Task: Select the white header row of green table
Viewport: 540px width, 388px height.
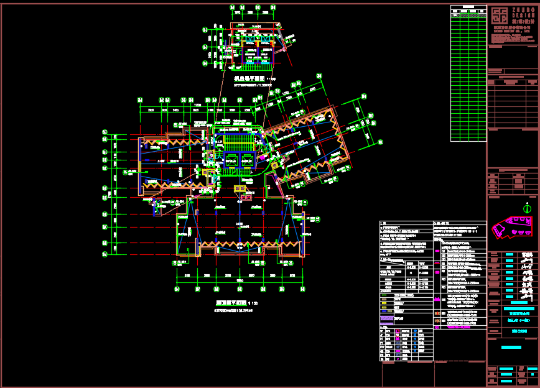Action: point(468,8)
